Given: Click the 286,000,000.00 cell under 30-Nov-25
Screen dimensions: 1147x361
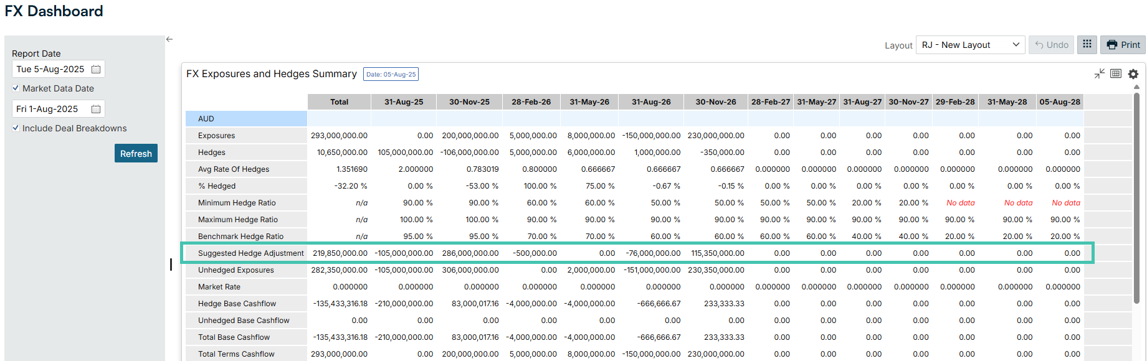Looking at the screenshot, I should pos(470,253).
